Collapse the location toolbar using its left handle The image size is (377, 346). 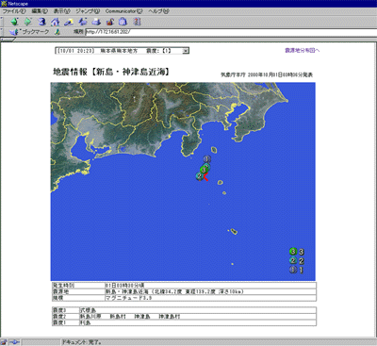(2, 32)
